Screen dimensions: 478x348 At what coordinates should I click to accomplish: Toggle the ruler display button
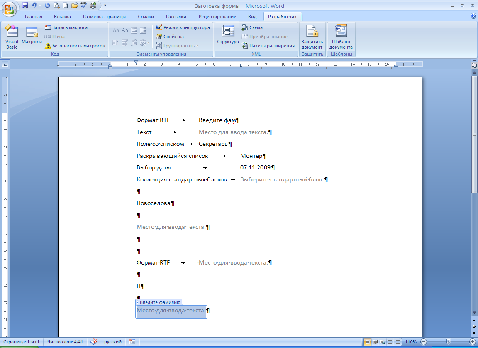474,65
